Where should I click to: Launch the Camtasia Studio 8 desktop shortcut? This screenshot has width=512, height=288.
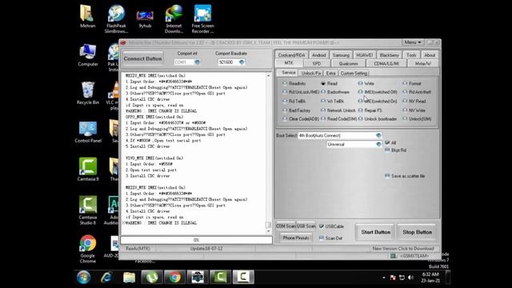87,210
